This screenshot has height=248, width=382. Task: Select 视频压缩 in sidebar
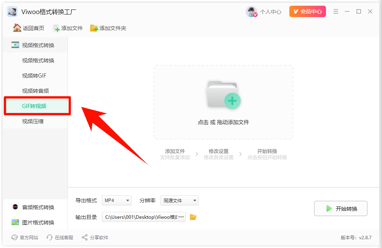coord(35,121)
